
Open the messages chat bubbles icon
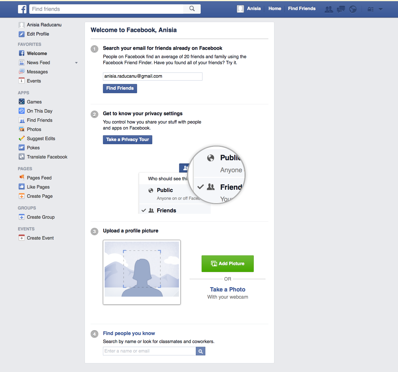[x=341, y=9]
